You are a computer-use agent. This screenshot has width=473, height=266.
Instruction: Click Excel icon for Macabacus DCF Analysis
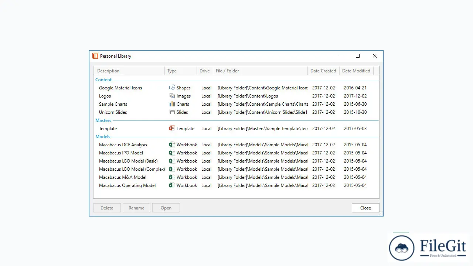[172, 144]
